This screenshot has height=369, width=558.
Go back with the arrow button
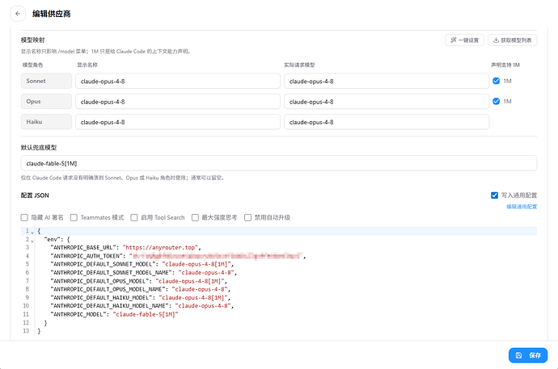pyautogui.click(x=18, y=14)
